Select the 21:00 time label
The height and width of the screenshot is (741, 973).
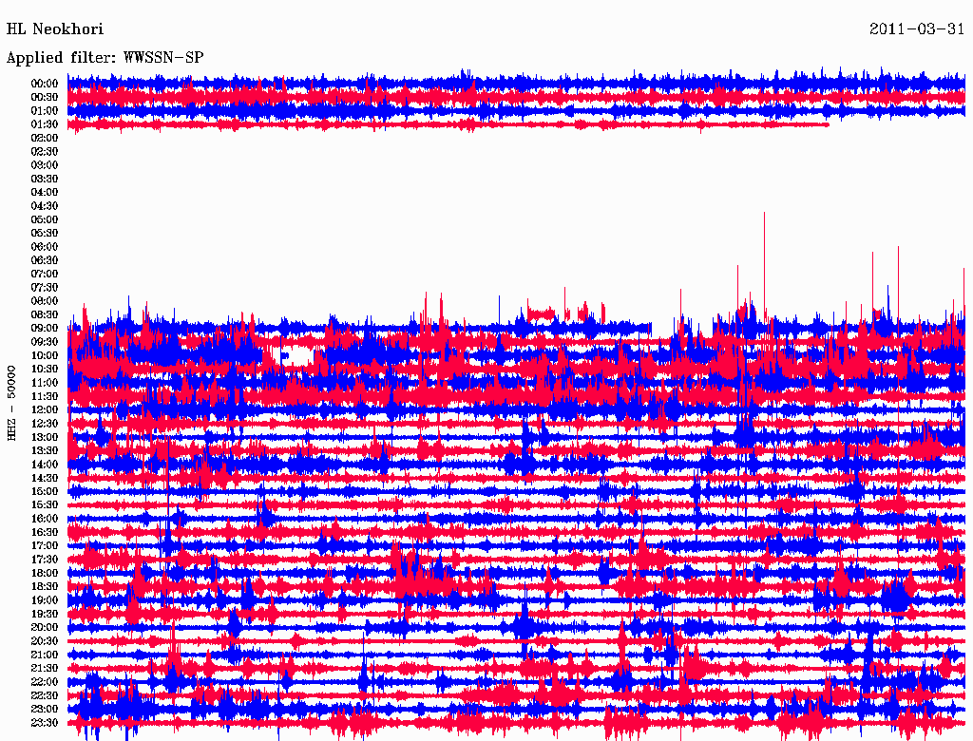tap(44, 655)
